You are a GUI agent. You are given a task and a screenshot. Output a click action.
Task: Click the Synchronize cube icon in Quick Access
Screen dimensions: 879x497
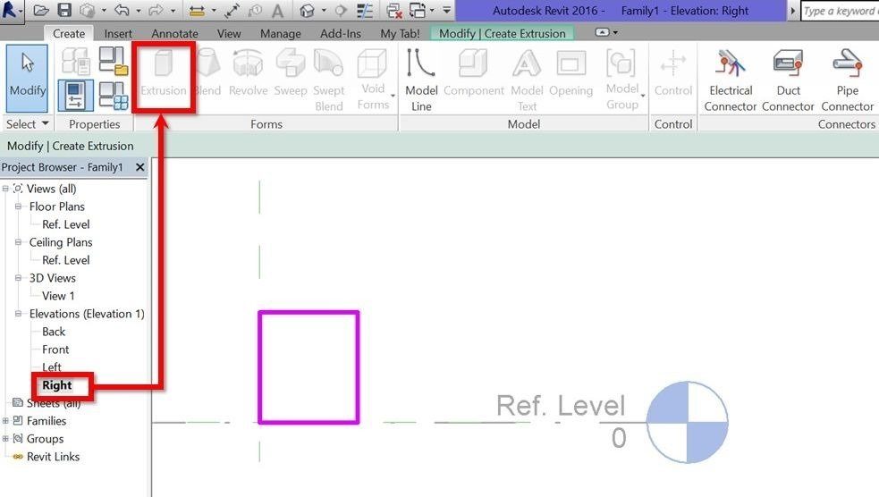[x=87, y=11]
